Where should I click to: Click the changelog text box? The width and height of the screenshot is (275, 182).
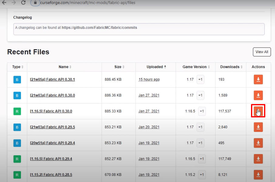[139, 29]
